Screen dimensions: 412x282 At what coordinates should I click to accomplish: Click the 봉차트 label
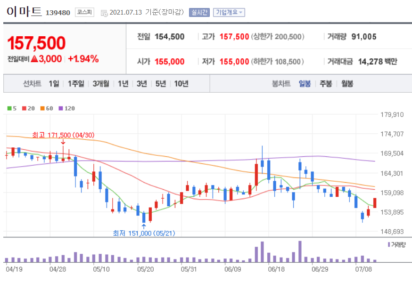(x=281, y=84)
